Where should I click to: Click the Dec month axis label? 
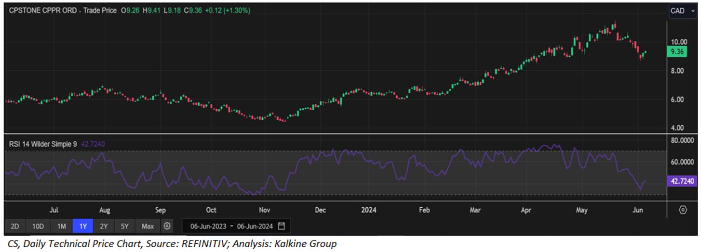(320, 210)
